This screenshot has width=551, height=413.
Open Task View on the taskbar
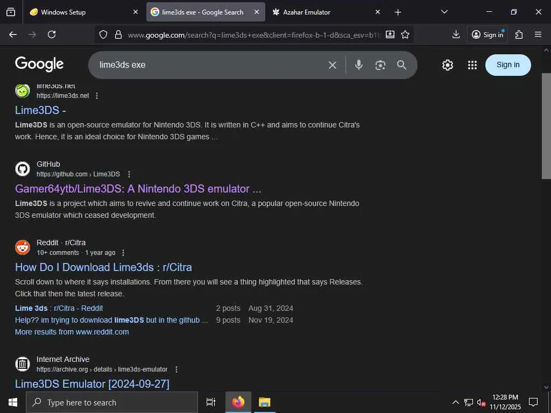pyautogui.click(x=210, y=402)
